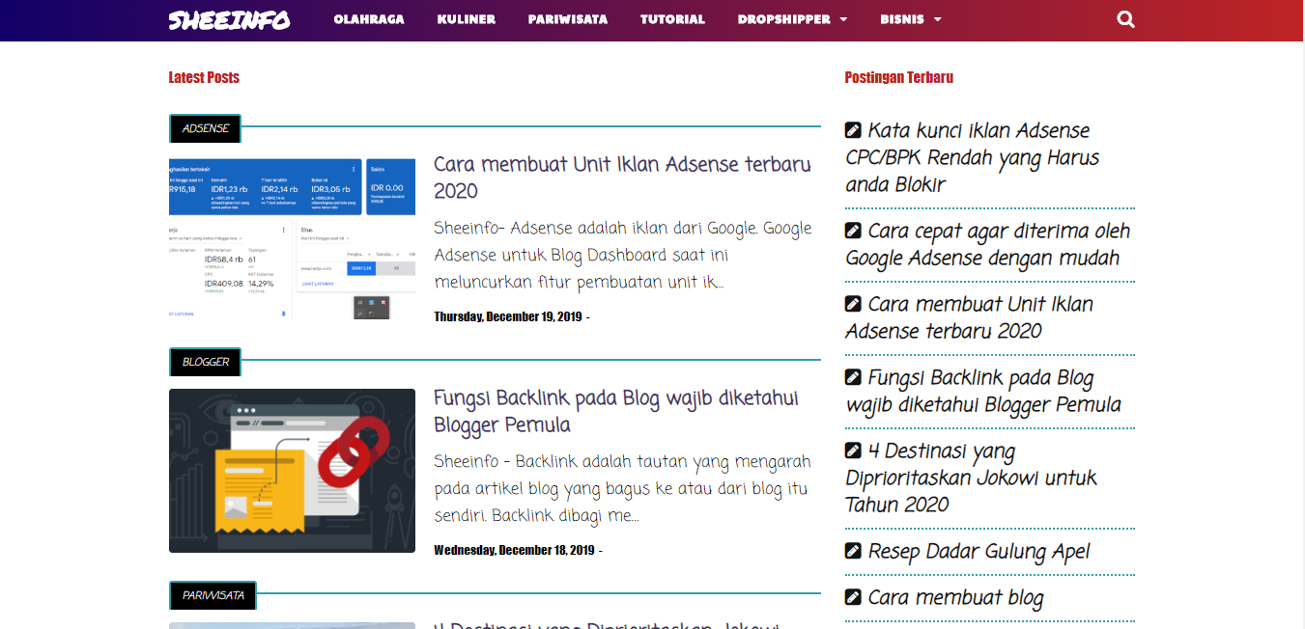Open the BLOGGER category tag
The image size is (1305, 629).
[205, 362]
